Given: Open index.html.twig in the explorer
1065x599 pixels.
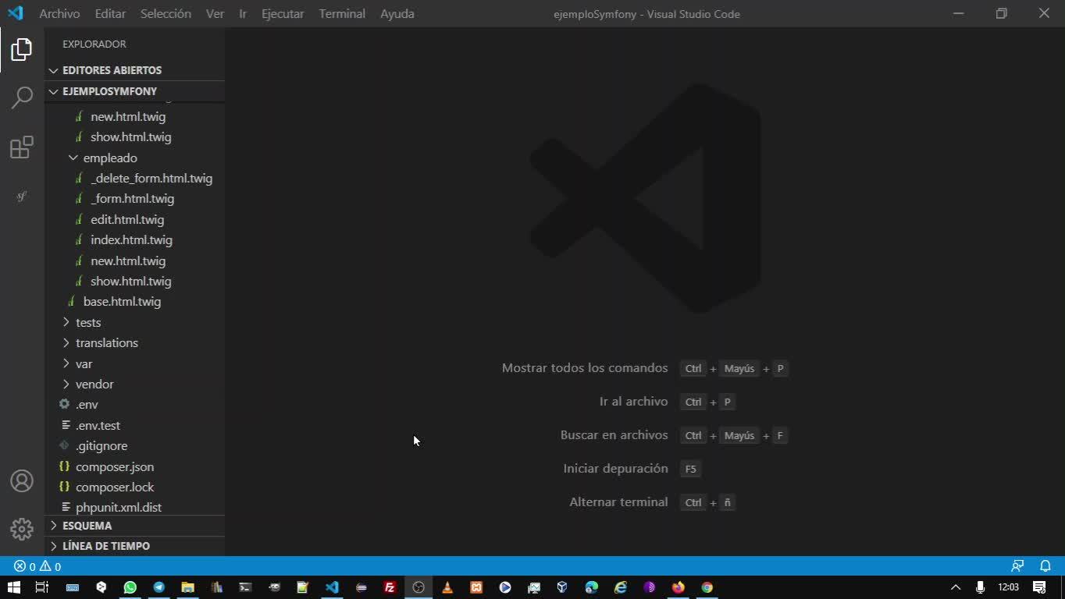Looking at the screenshot, I should click(x=131, y=240).
